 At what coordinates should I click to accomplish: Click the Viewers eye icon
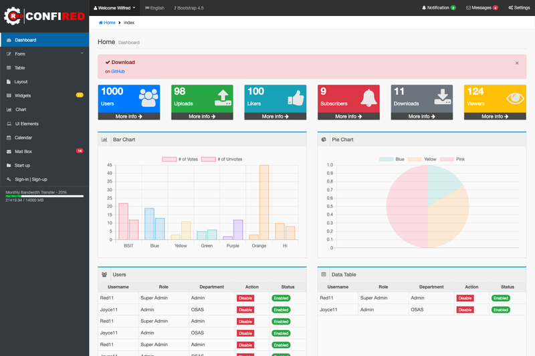(x=515, y=98)
